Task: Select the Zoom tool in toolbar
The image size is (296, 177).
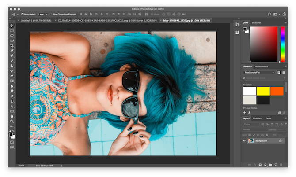Action: 12,121
